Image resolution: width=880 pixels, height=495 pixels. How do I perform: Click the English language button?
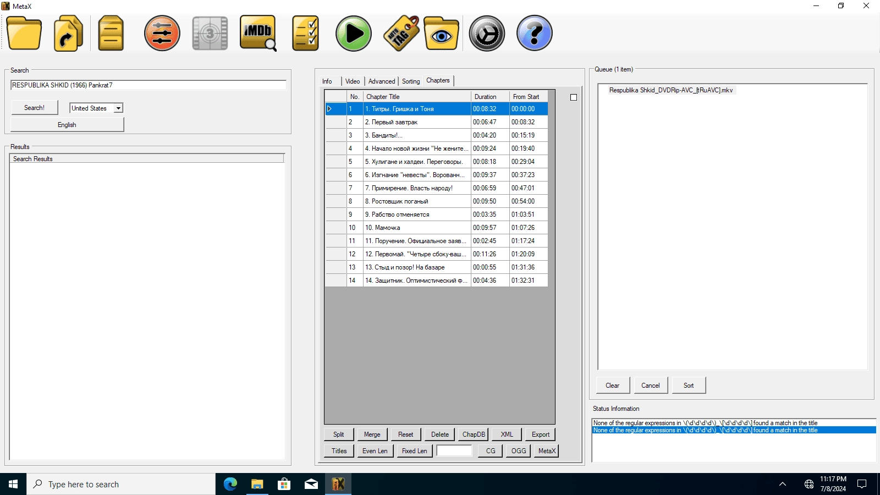tap(67, 125)
